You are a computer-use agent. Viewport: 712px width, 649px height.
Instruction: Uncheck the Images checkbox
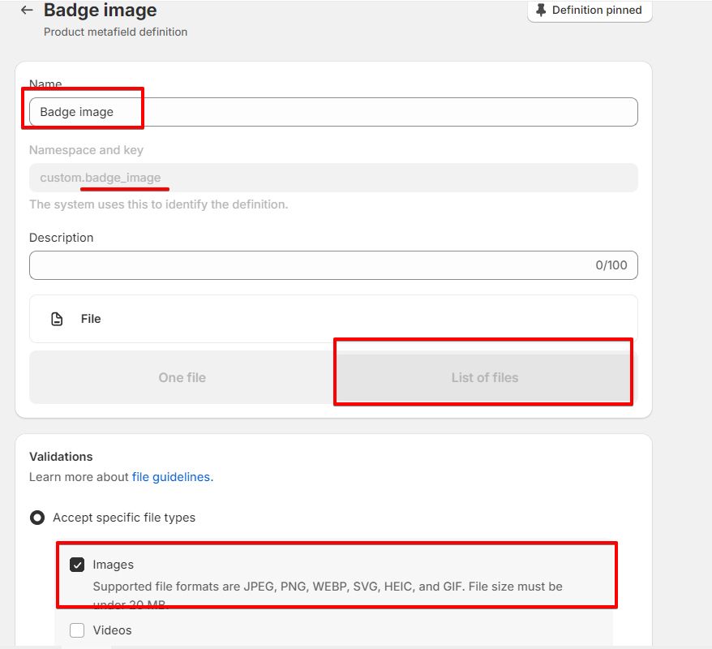(77, 565)
